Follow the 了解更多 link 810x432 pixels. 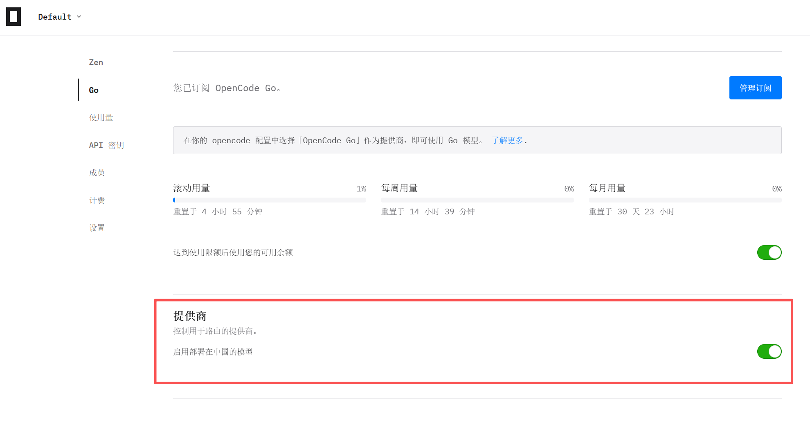point(507,140)
